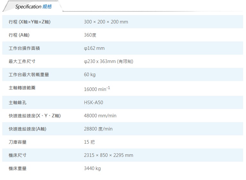Select the φ230 x 363mm (有限制) value
The image size is (246, 180).
[108, 61]
